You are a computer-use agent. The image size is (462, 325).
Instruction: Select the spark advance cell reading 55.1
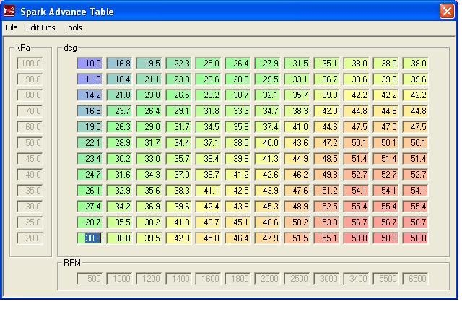click(327, 238)
